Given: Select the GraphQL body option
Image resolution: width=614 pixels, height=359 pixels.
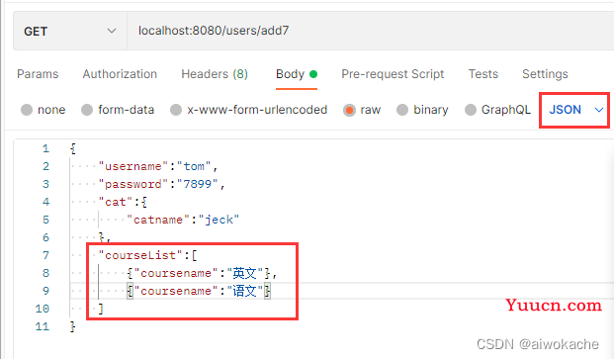Looking at the screenshot, I should pyautogui.click(x=471, y=110).
